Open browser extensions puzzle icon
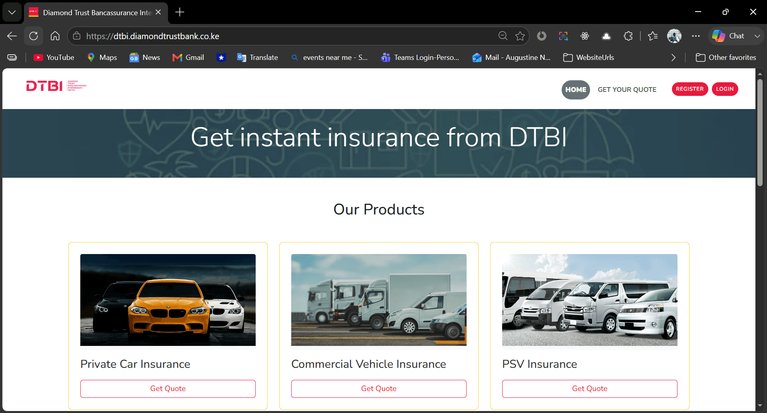The image size is (767, 413). 628,36
